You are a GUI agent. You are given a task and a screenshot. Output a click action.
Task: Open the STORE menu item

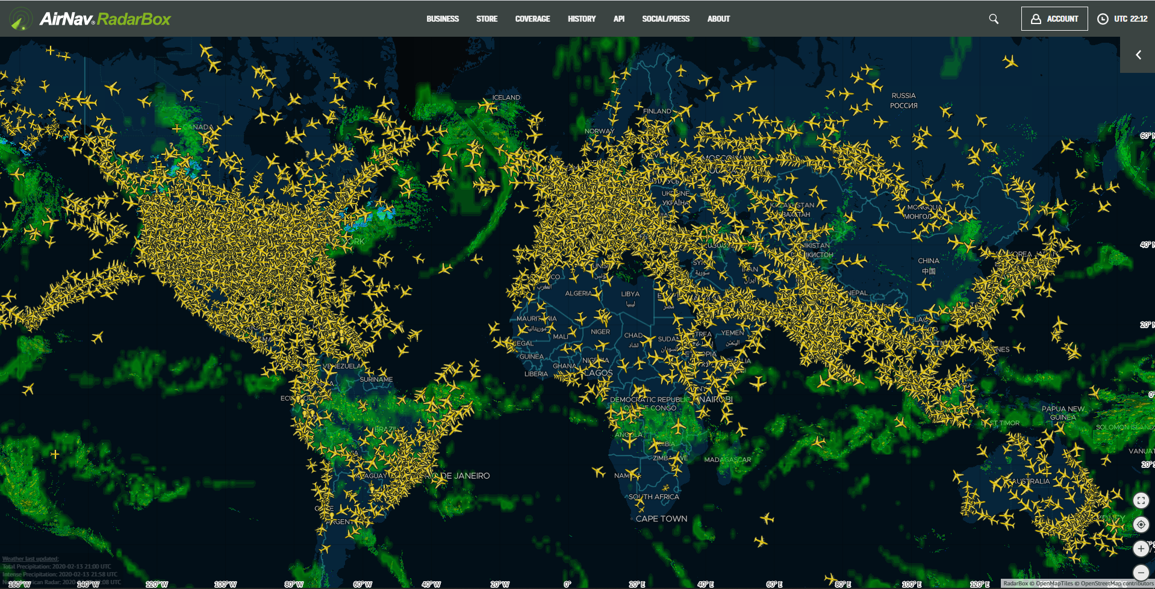click(487, 19)
